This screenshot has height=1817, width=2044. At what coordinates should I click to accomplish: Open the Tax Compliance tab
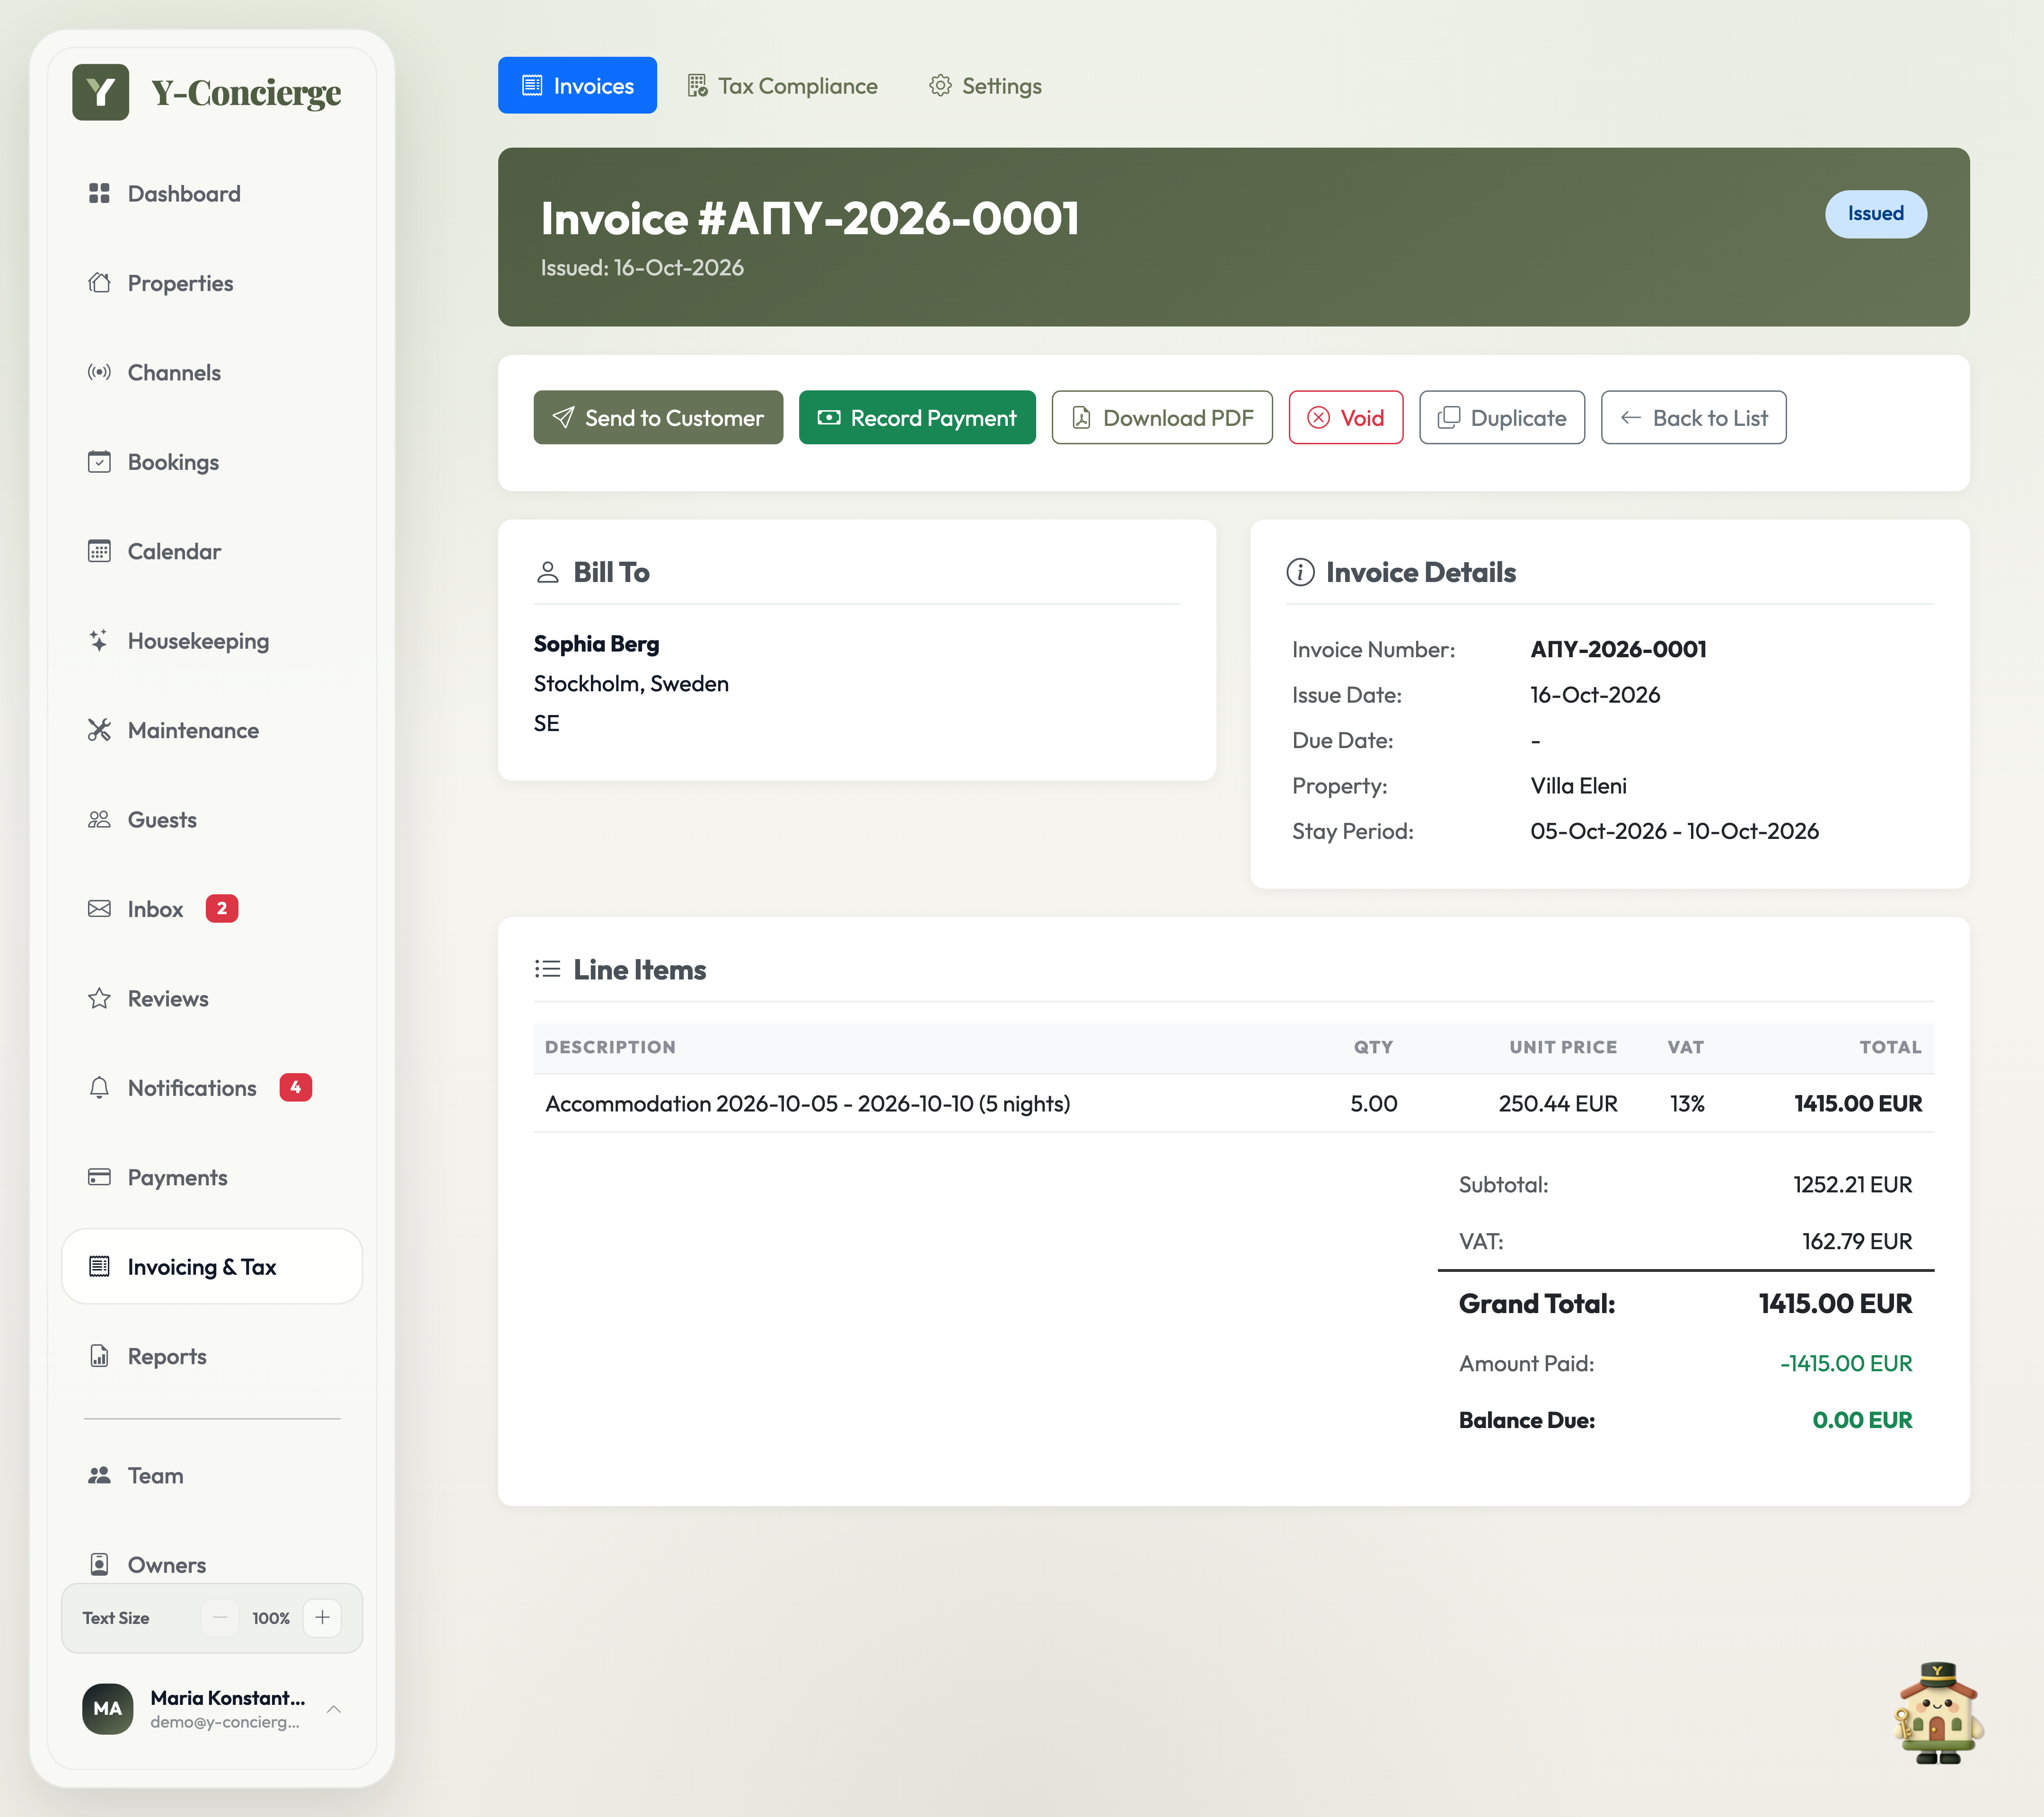[782, 86]
